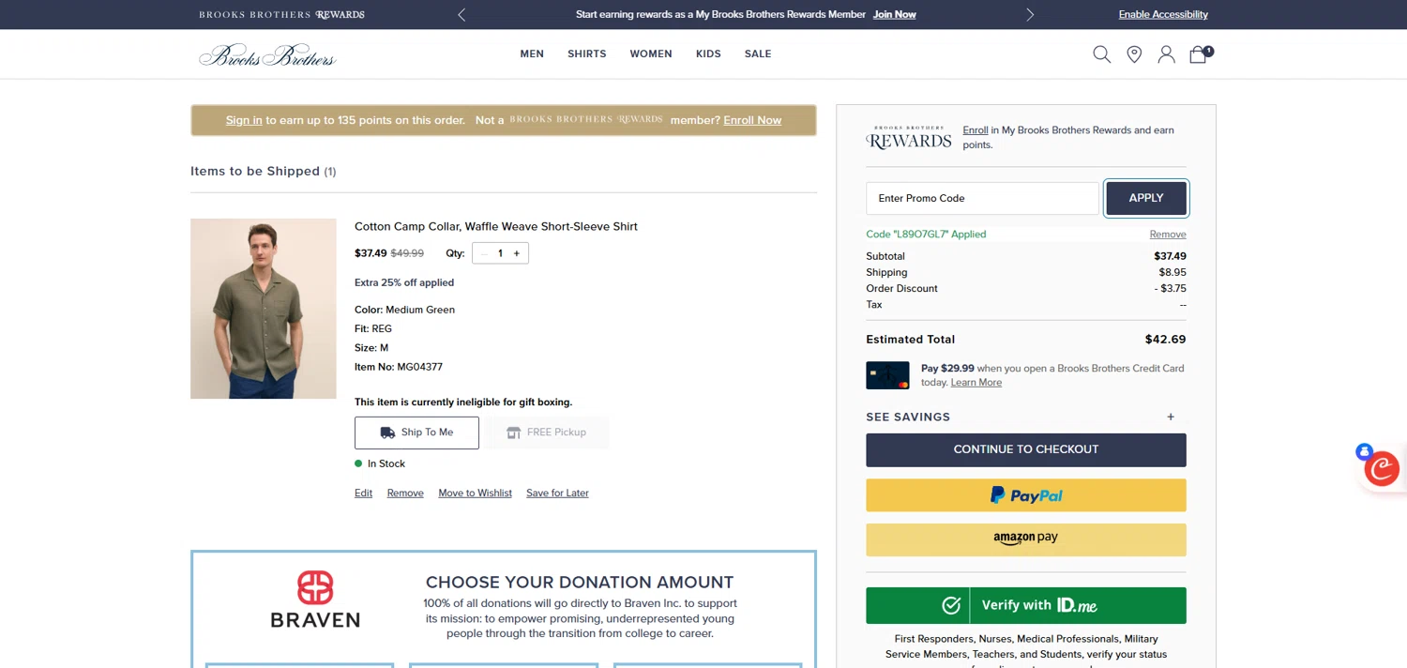Open the Kids menu

708,54
